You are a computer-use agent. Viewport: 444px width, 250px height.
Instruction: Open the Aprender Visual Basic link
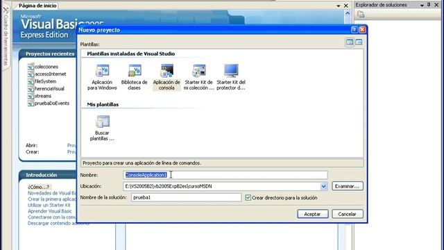[x=49, y=211]
